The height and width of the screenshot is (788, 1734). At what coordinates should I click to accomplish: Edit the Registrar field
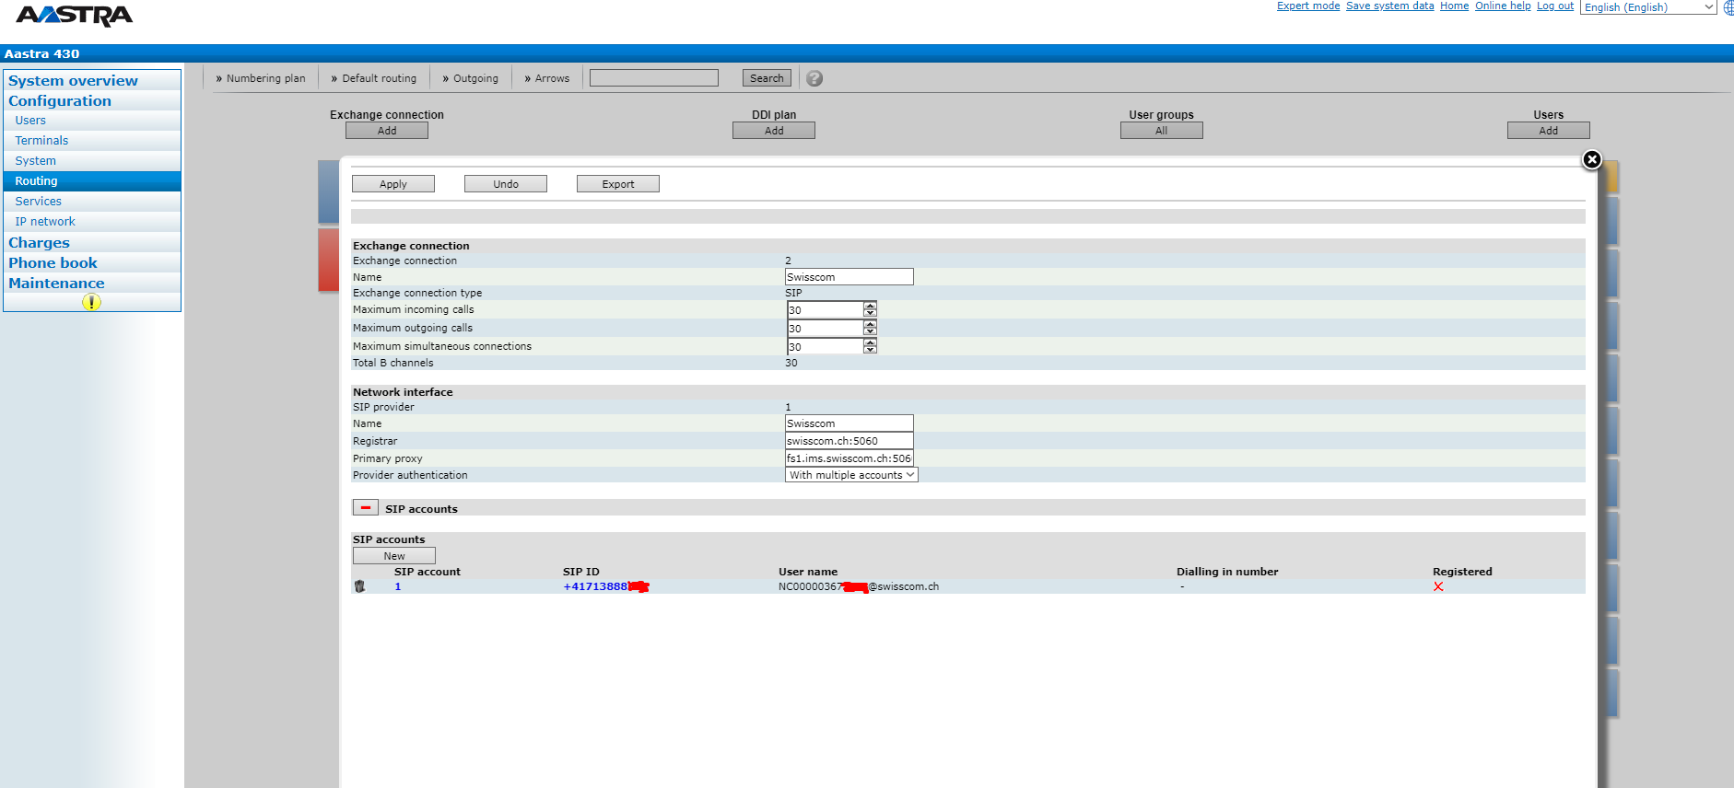coord(849,441)
